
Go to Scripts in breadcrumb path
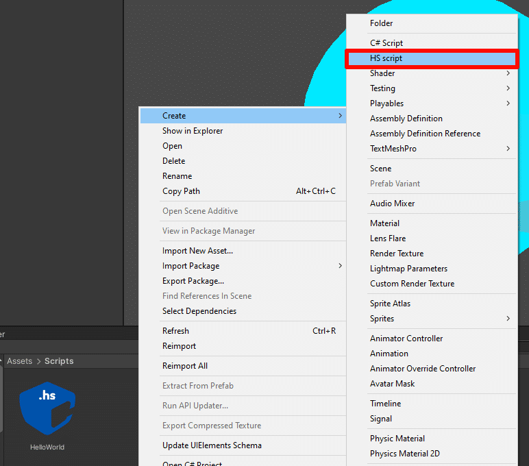pyautogui.click(x=59, y=361)
